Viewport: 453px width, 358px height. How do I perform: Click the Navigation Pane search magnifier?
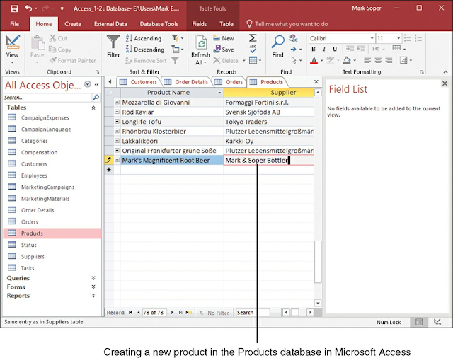[x=96, y=98]
